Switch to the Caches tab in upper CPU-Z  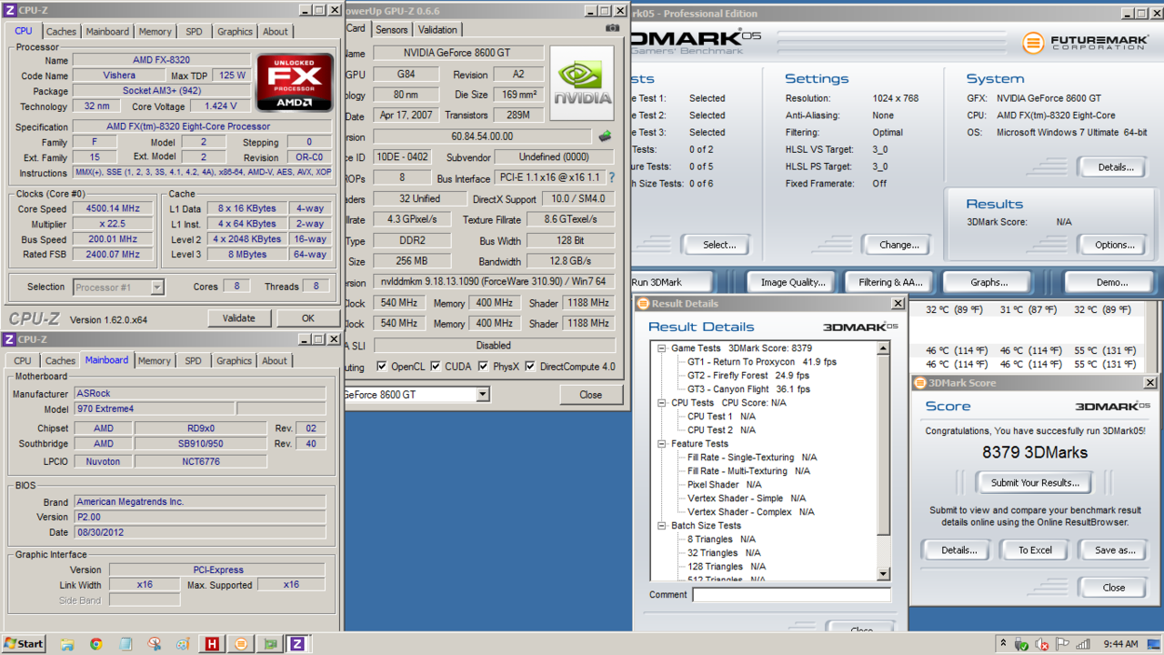click(61, 31)
